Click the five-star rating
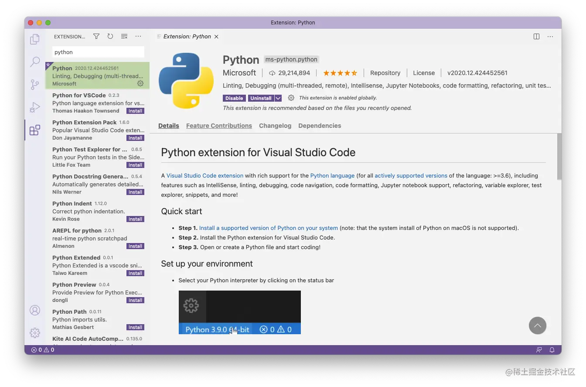The width and height of the screenshot is (586, 387). click(340, 73)
